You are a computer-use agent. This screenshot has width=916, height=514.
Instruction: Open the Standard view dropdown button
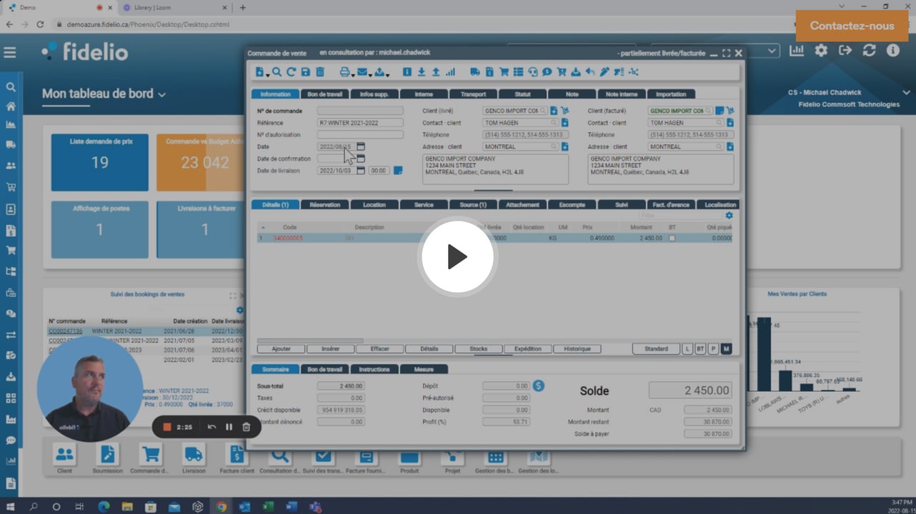coord(656,349)
